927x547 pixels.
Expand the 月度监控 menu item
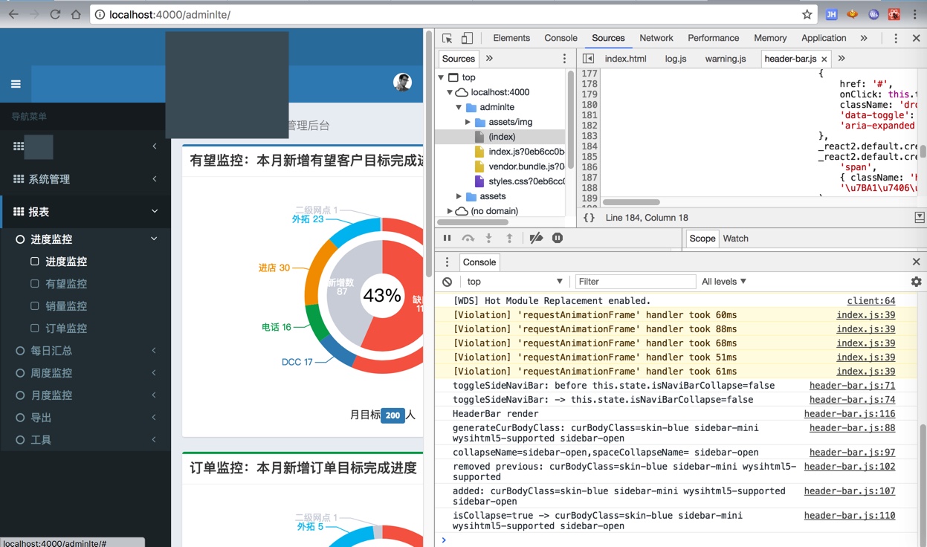pyautogui.click(x=85, y=395)
